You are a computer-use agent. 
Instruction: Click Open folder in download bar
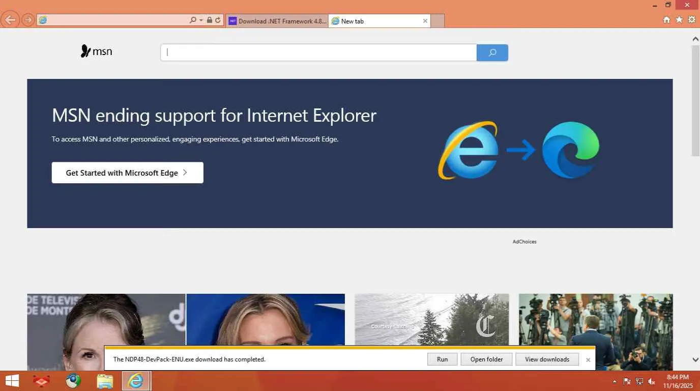click(x=487, y=359)
